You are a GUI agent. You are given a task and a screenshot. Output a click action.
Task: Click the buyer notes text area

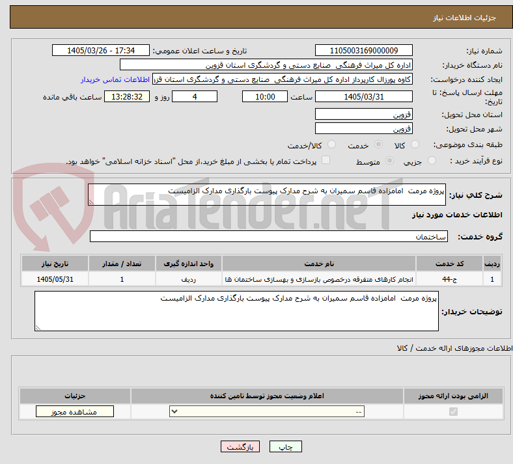click(x=236, y=311)
